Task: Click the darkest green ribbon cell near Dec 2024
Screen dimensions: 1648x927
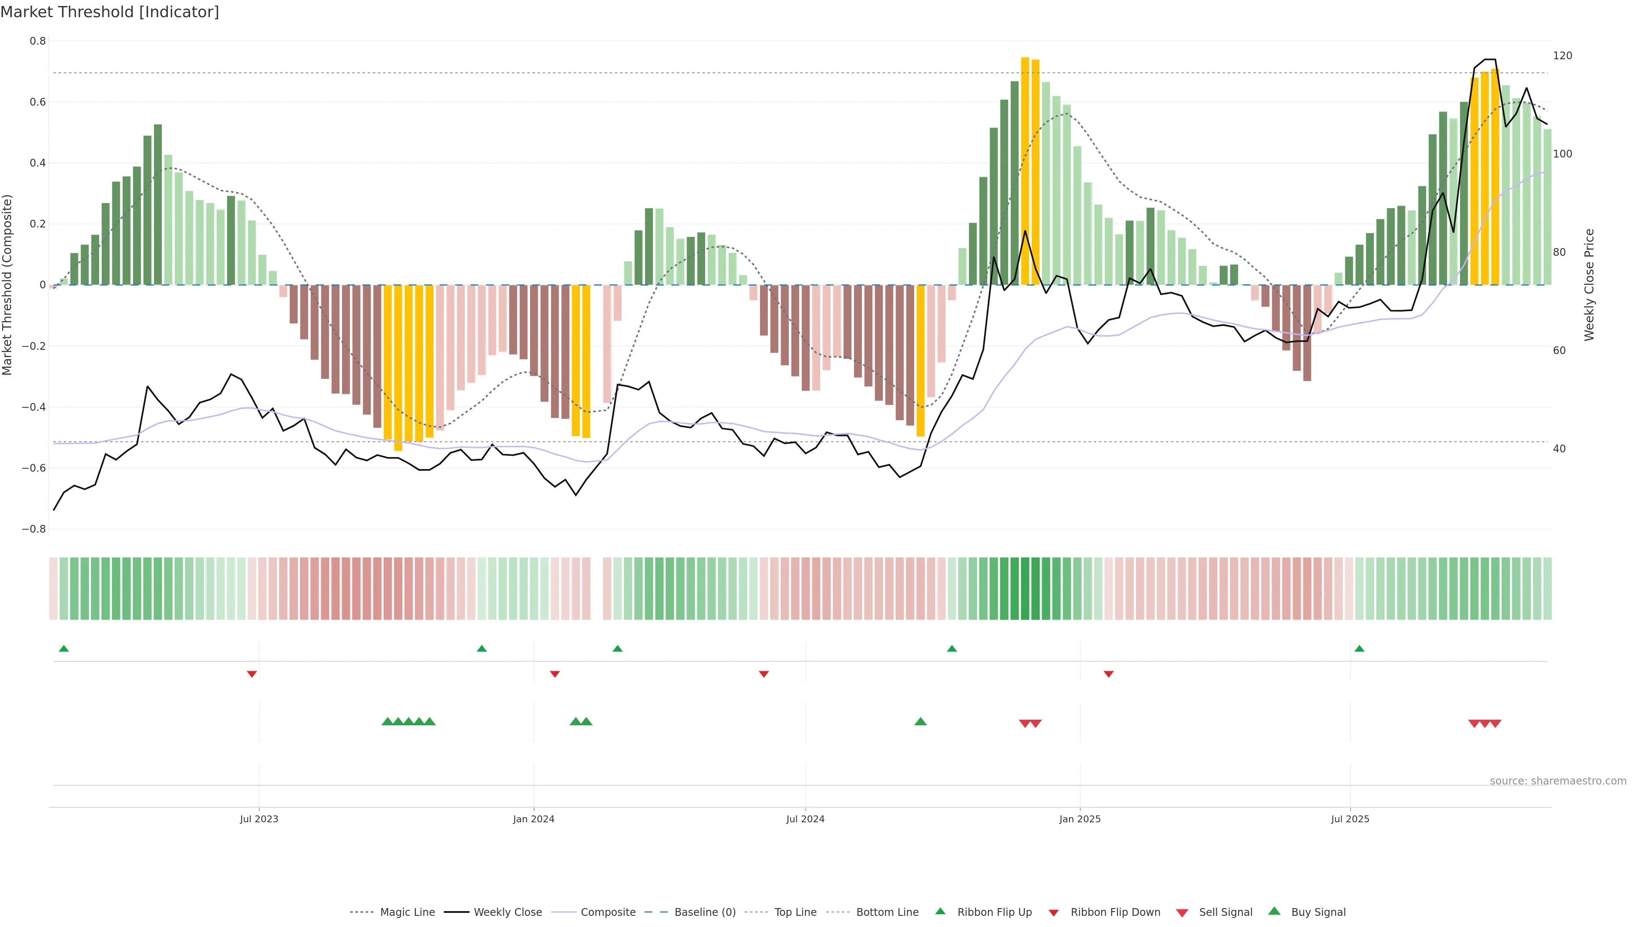Action: tap(1025, 588)
